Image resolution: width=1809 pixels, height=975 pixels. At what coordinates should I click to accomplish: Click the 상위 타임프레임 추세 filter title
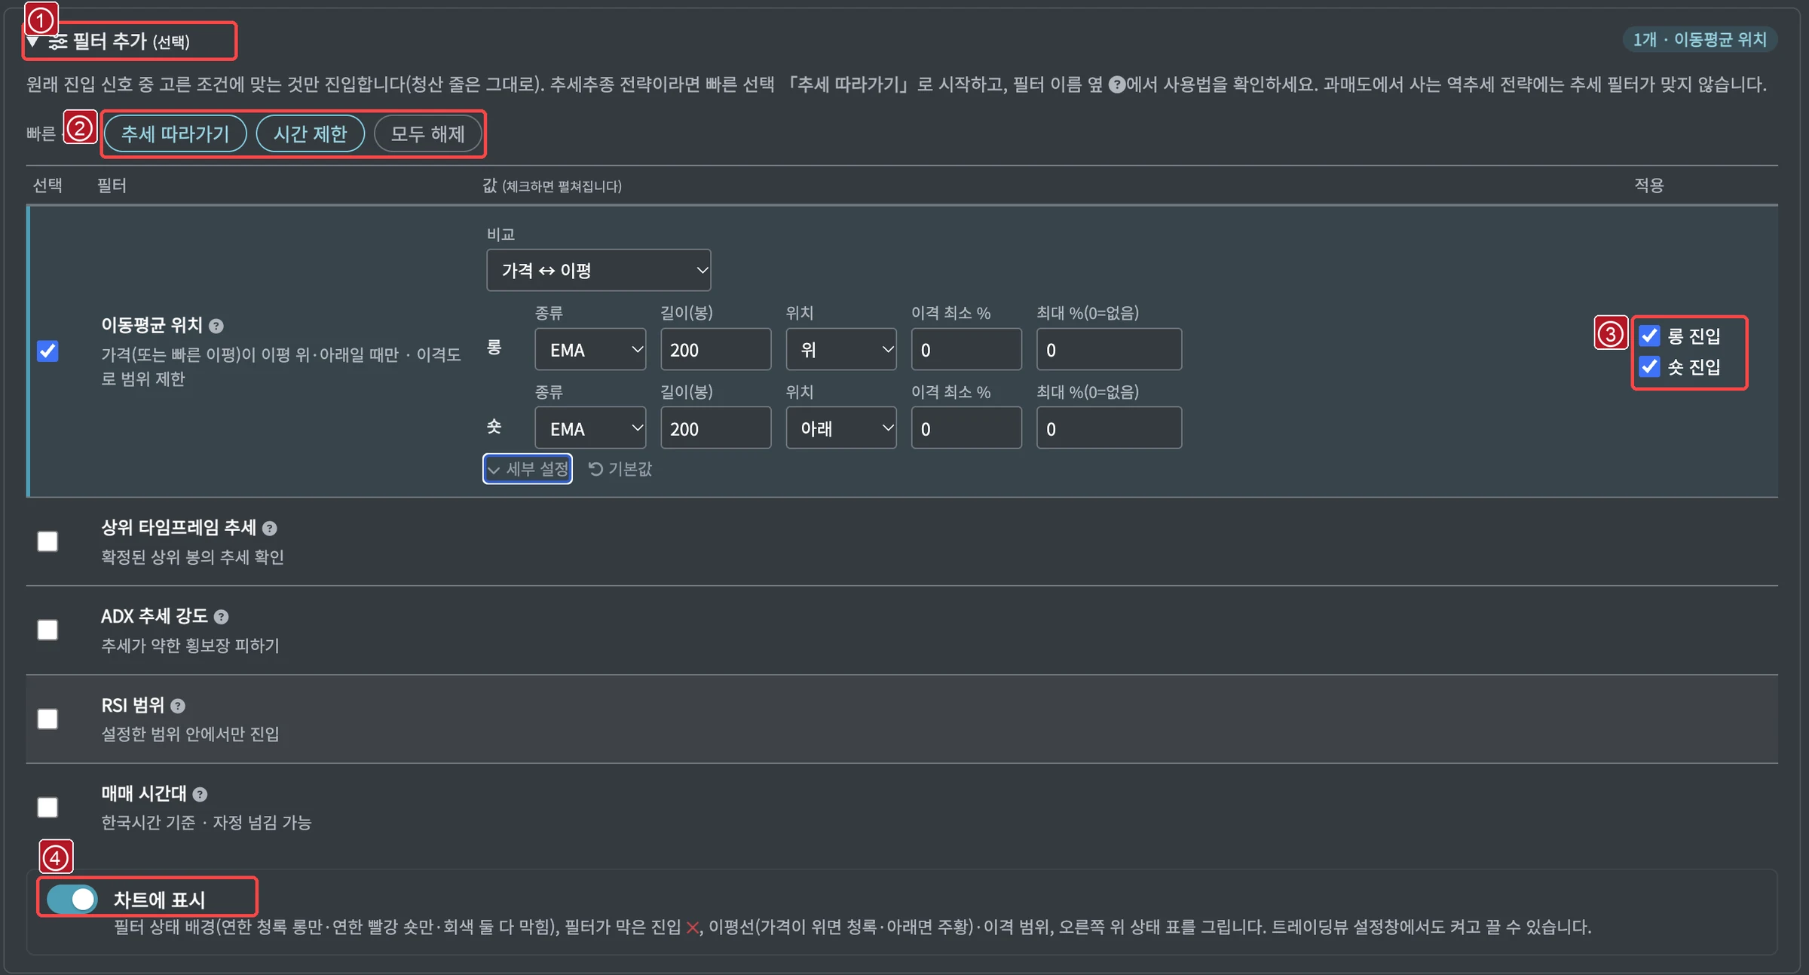179,528
